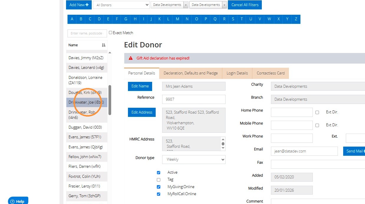Viewport: 365px width, 204px height.
Task: Click the Email input field
Action: pos(304,151)
